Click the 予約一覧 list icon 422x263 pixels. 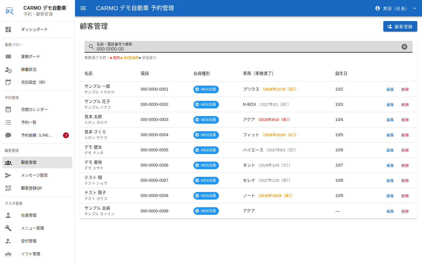tap(8, 122)
